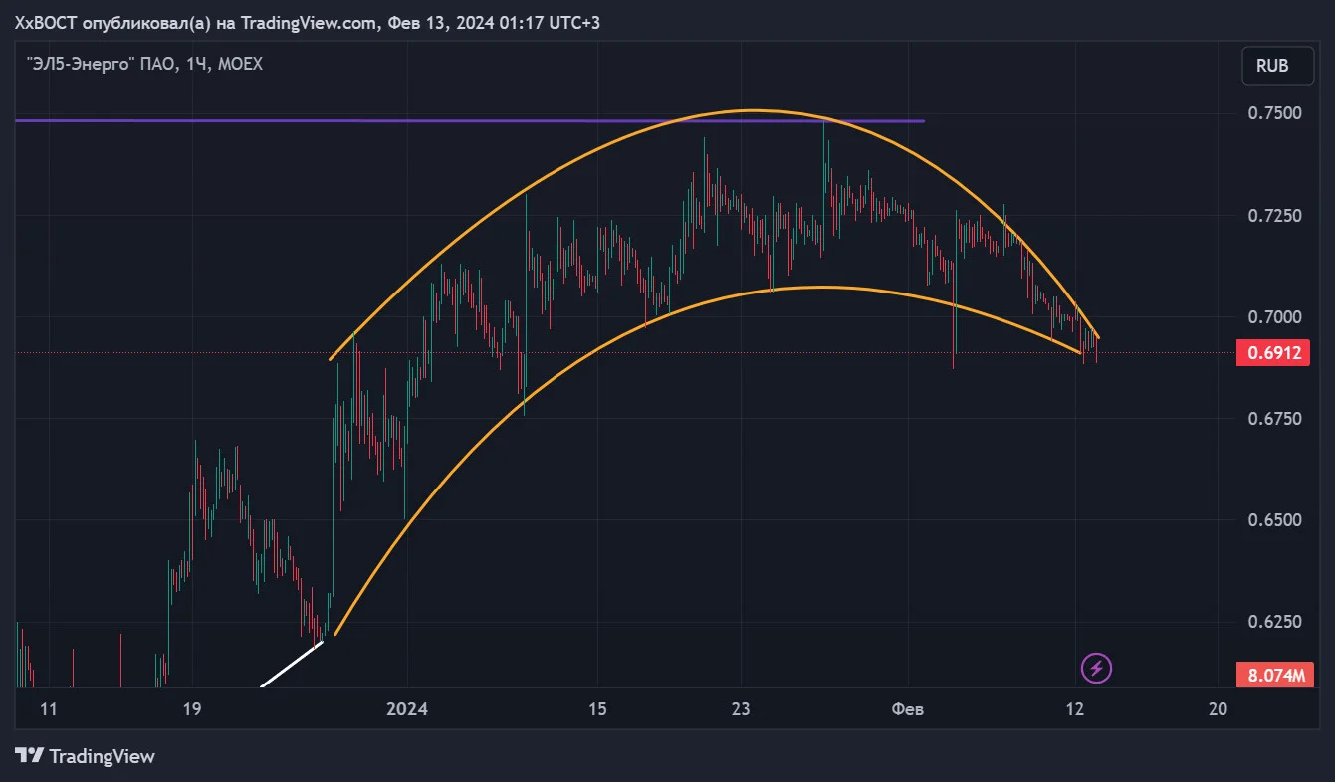Click the 0.7500 price axis label
Viewport: 1335px width, 782px height.
point(1274,113)
